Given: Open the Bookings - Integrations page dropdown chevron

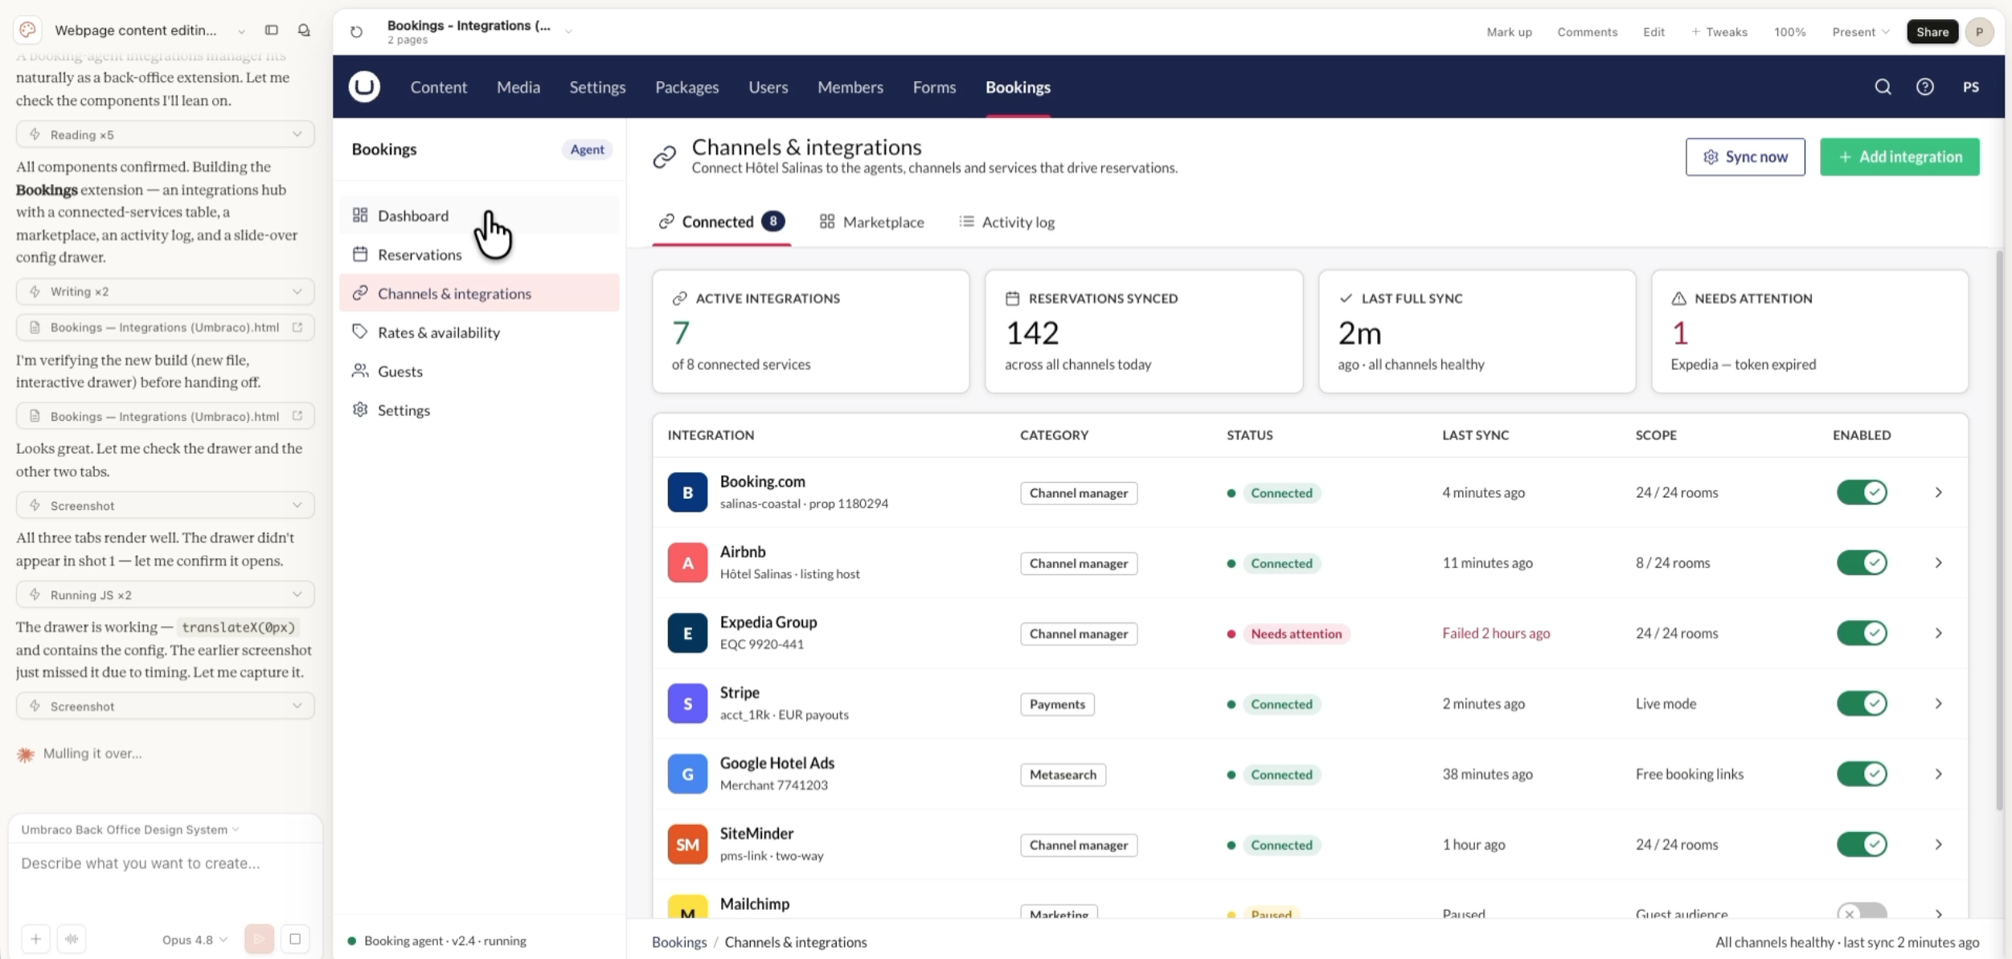Looking at the screenshot, I should click(568, 31).
